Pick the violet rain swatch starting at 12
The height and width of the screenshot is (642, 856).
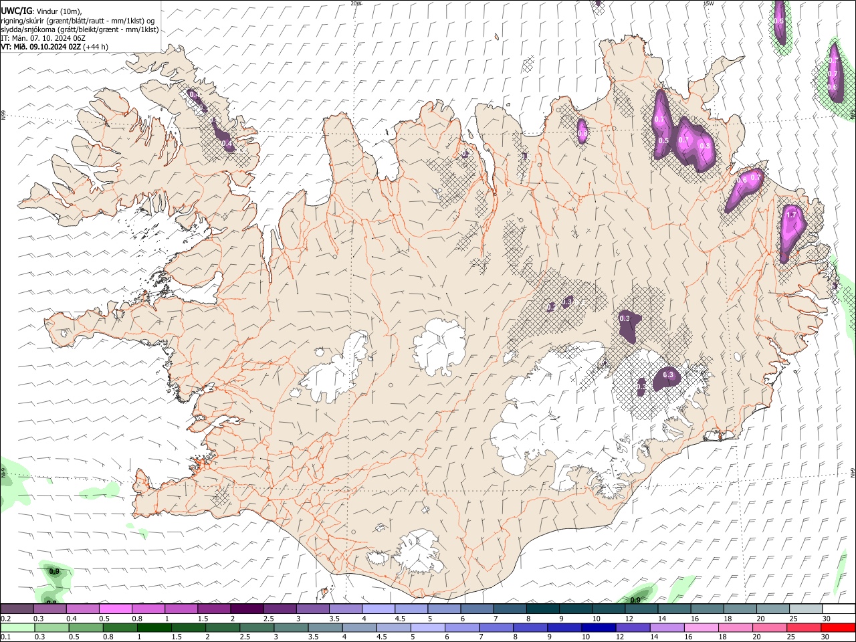tap(633, 627)
